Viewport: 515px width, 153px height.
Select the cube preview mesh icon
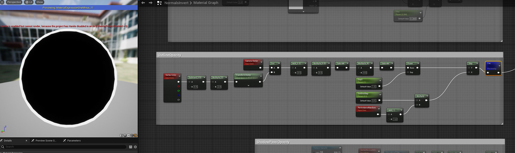click(132, 135)
